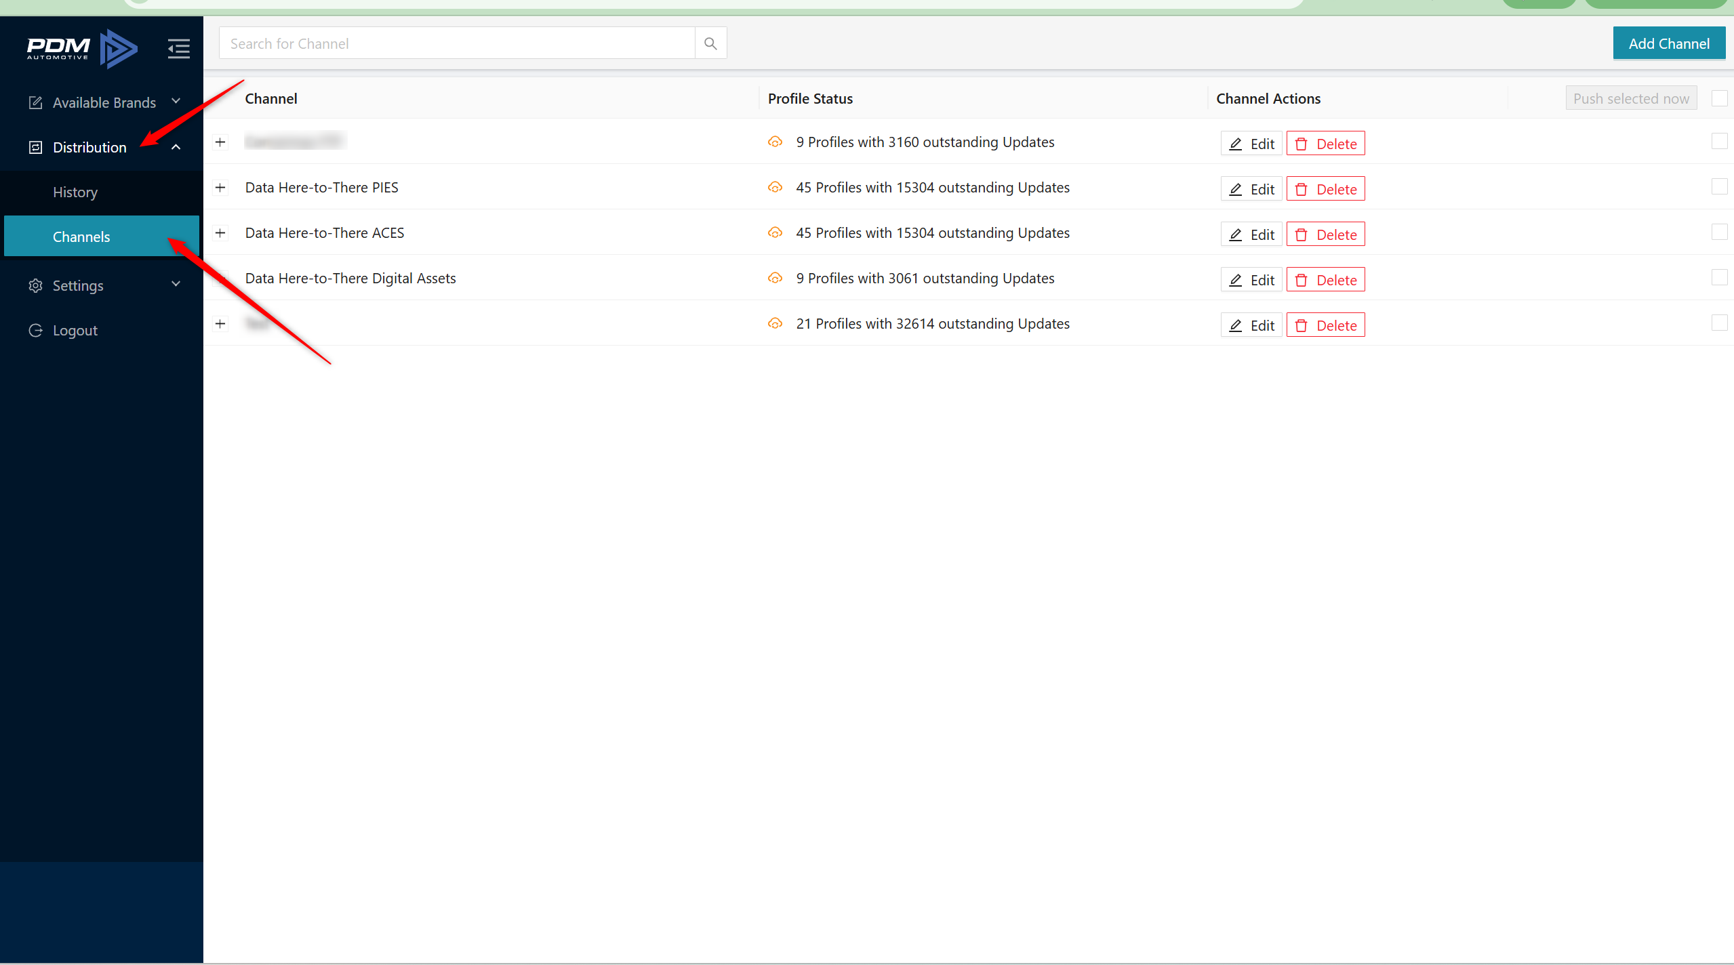The width and height of the screenshot is (1734, 965).
Task: Click cloud sync icon for ACES channel
Action: point(775,232)
